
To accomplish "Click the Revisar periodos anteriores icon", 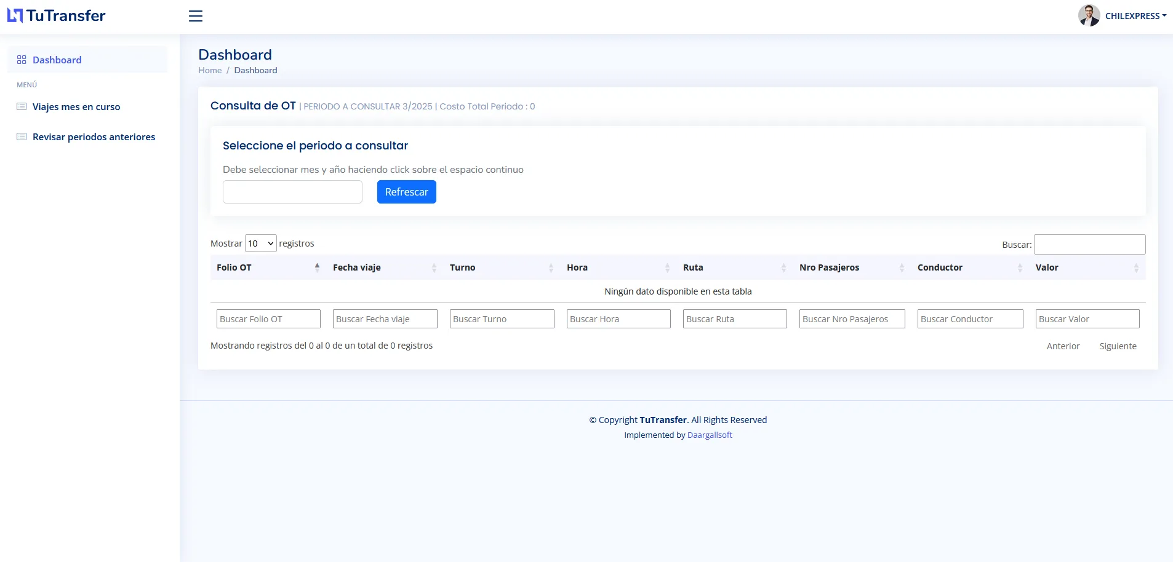I will click(22, 137).
